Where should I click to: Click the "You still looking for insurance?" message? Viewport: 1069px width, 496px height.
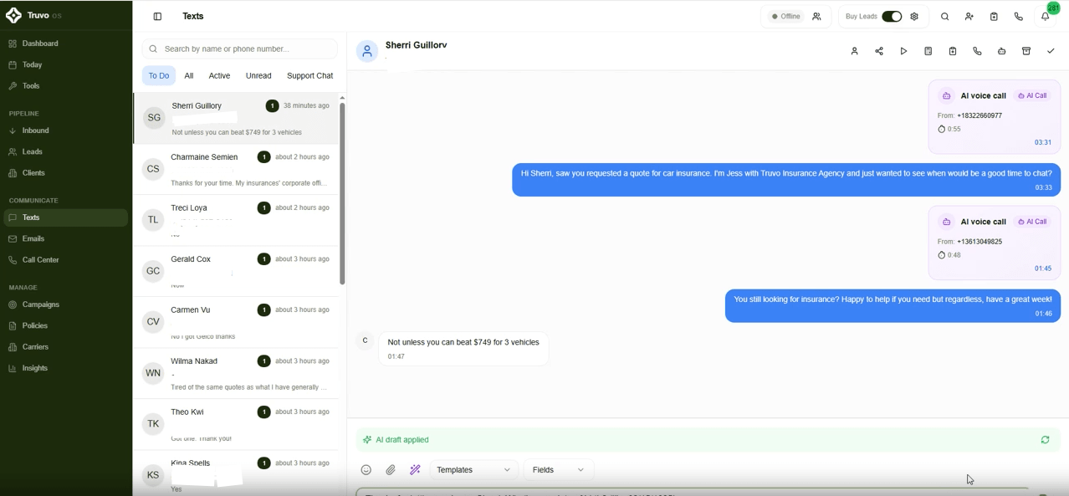(x=893, y=306)
